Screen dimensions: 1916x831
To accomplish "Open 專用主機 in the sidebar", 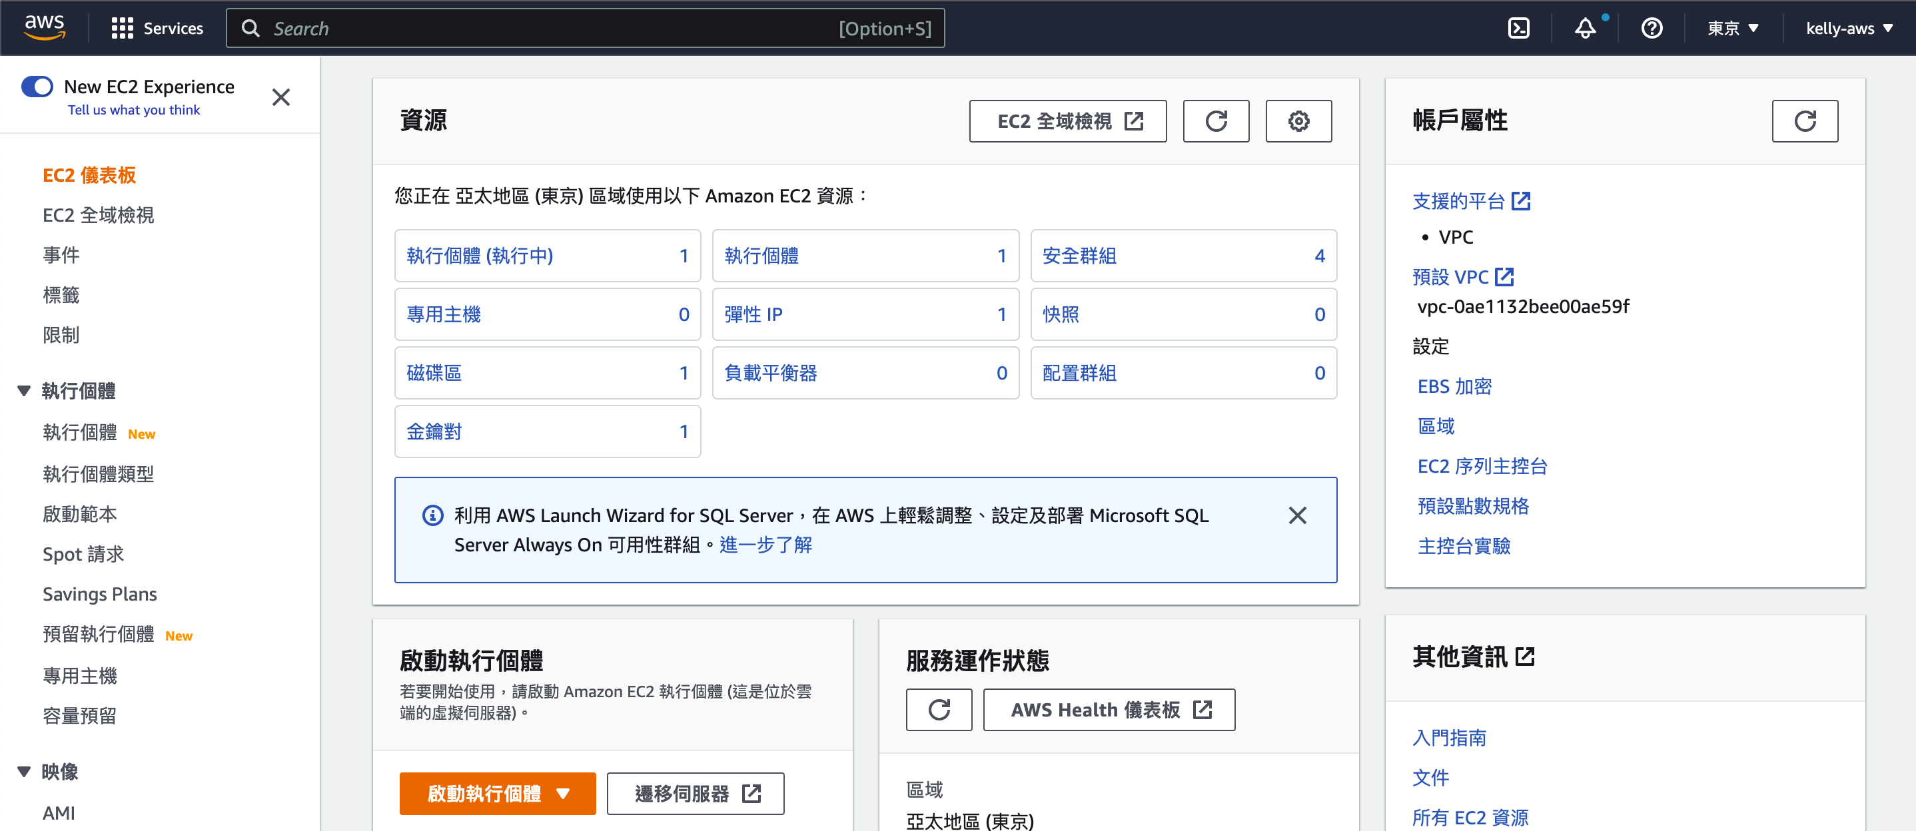I will click(79, 676).
